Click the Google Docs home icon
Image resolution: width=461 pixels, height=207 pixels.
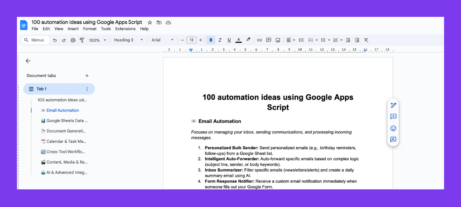[x=24, y=25]
